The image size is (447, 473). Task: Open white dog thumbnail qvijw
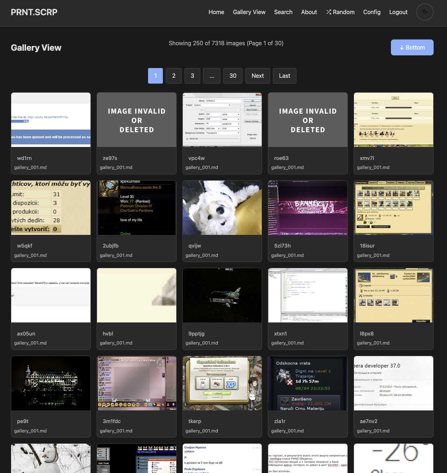pos(222,208)
